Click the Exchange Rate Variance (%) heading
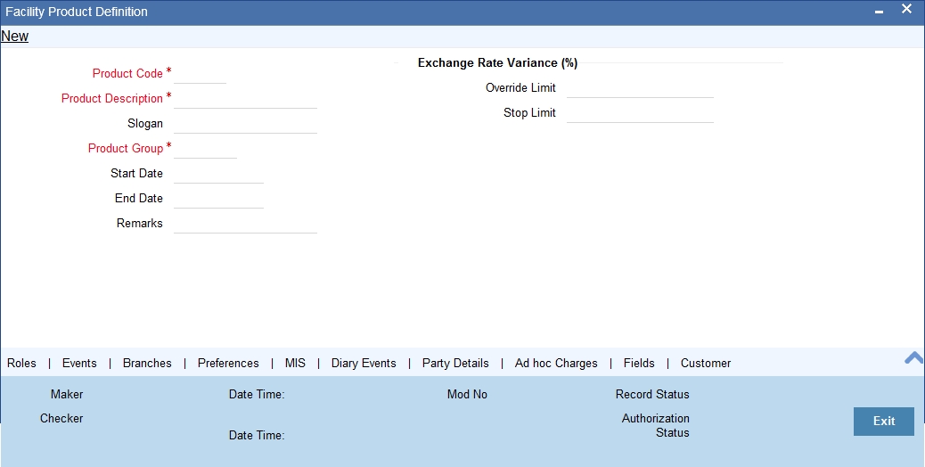 point(498,63)
